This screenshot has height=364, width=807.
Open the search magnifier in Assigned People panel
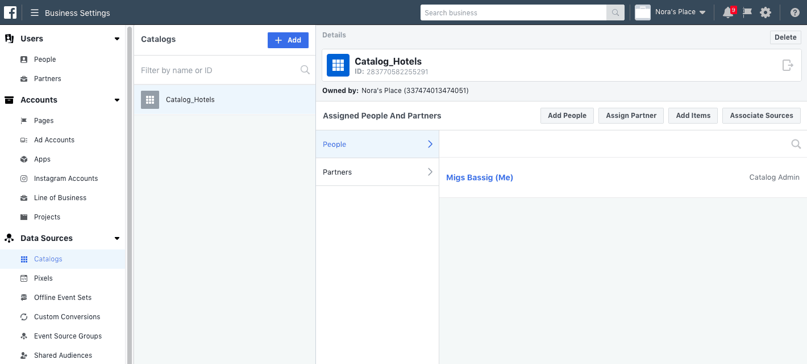pos(796,143)
